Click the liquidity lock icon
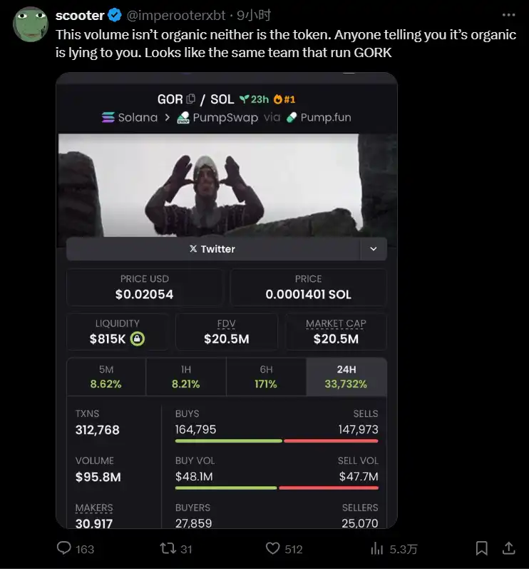Image resolution: width=529 pixels, height=569 pixels. coord(138,339)
